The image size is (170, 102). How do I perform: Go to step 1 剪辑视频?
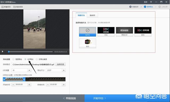click(x=134, y=7)
